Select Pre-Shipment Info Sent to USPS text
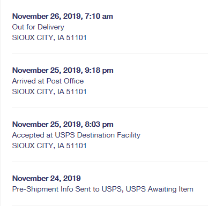 pyautogui.click(x=67, y=189)
